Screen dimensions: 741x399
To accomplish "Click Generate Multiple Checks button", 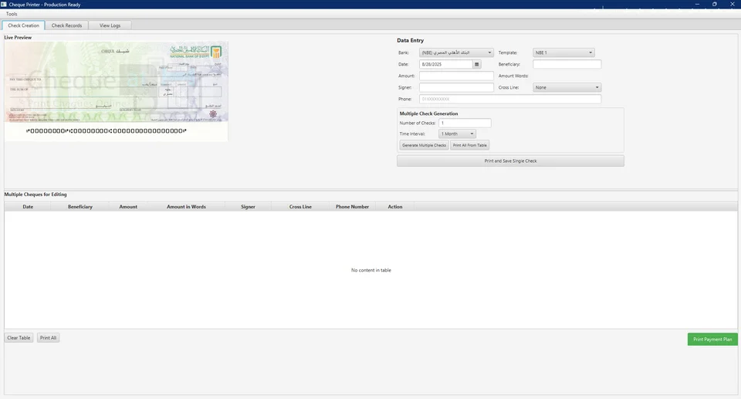I will (424, 145).
